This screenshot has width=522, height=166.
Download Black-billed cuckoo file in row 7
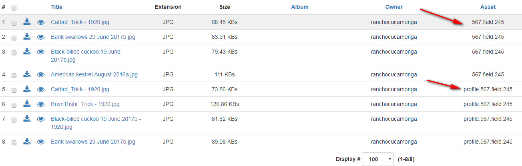point(27,119)
